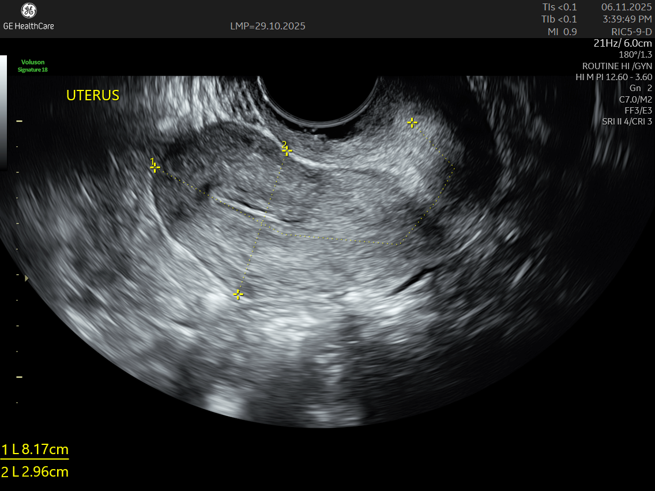The image size is (655, 491).
Task: Open the ROUTINE HI /GYN preset label
Action: (x=617, y=66)
